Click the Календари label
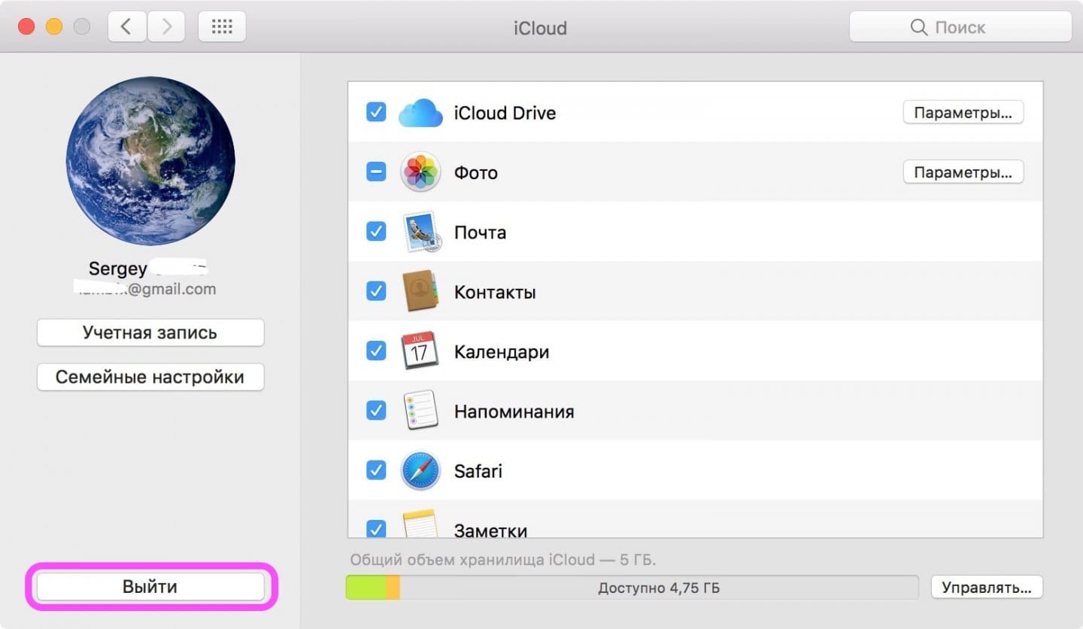 (x=502, y=351)
